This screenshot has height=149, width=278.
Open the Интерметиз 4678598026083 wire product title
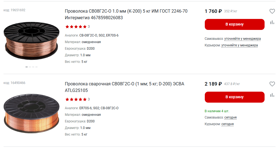click(126, 14)
